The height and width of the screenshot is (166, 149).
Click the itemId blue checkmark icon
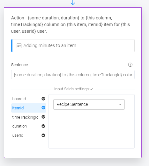tap(43, 108)
